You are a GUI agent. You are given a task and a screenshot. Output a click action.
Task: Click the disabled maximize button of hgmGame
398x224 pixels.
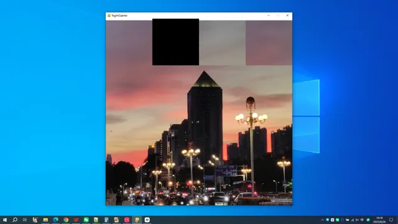click(278, 16)
